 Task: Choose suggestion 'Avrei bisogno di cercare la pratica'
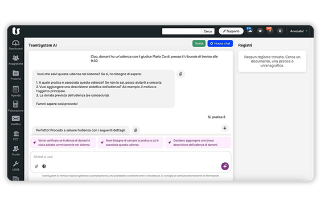pos(131,143)
